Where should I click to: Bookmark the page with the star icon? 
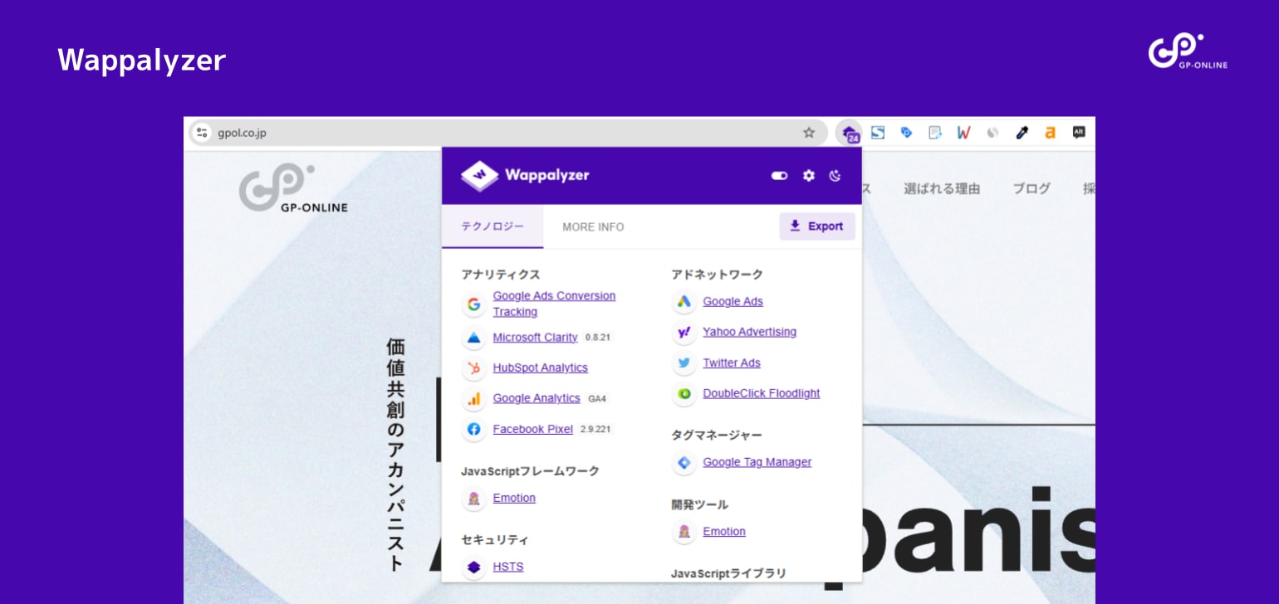[809, 133]
